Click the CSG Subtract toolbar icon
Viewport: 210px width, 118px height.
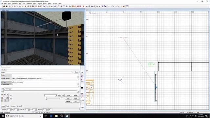click(36, 6)
